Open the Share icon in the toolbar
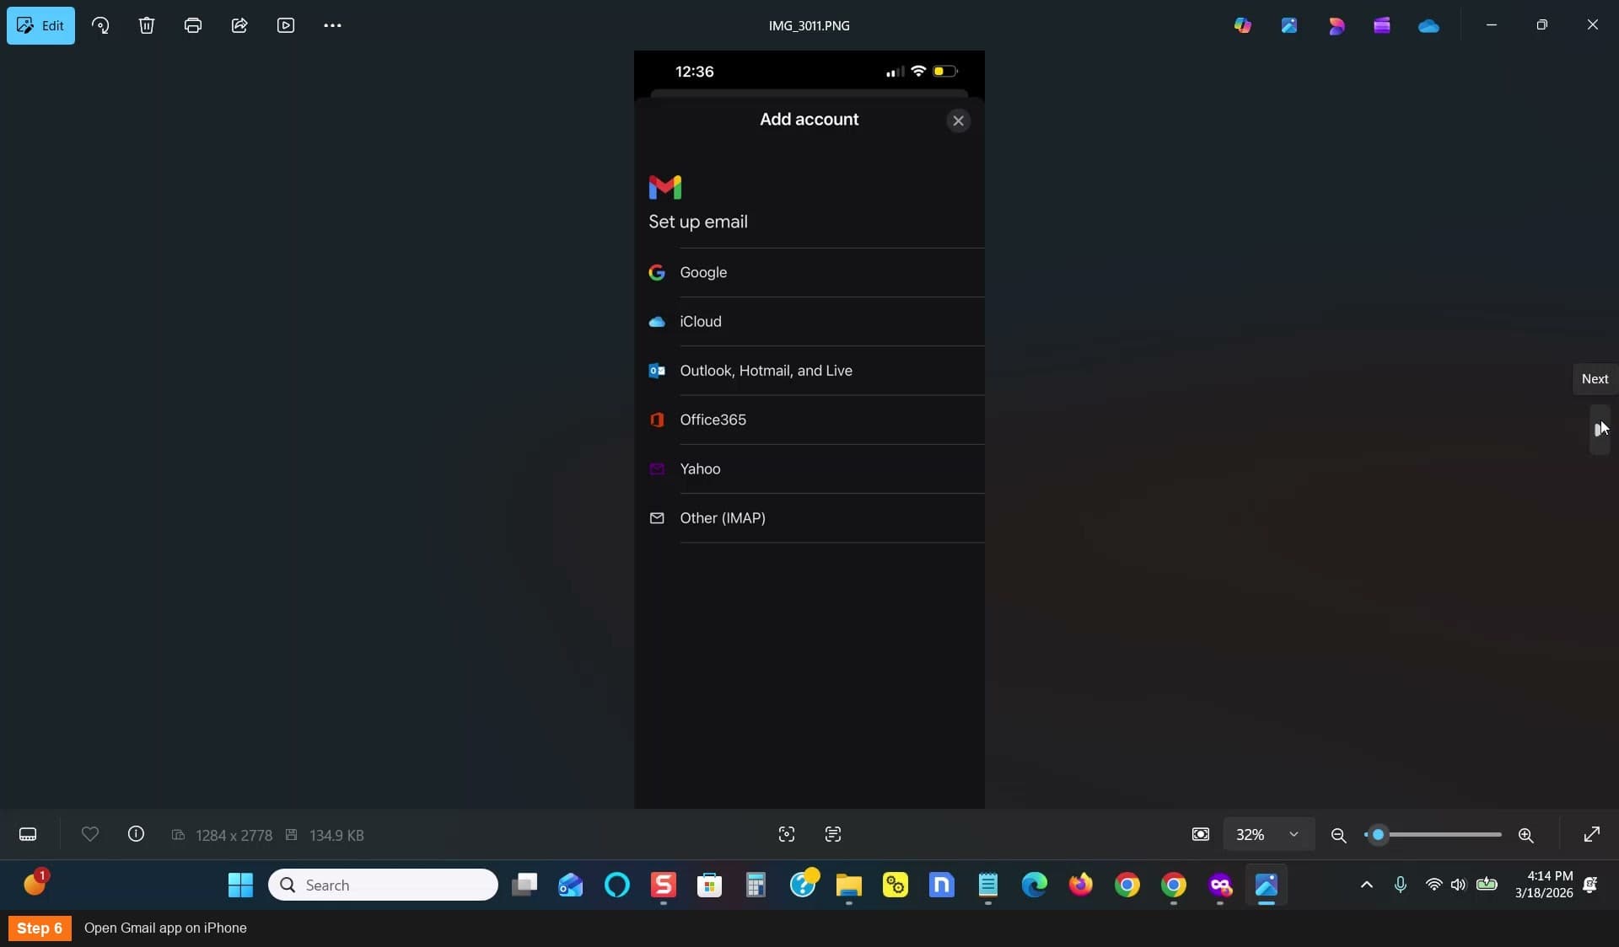The width and height of the screenshot is (1619, 947). [239, 25]
